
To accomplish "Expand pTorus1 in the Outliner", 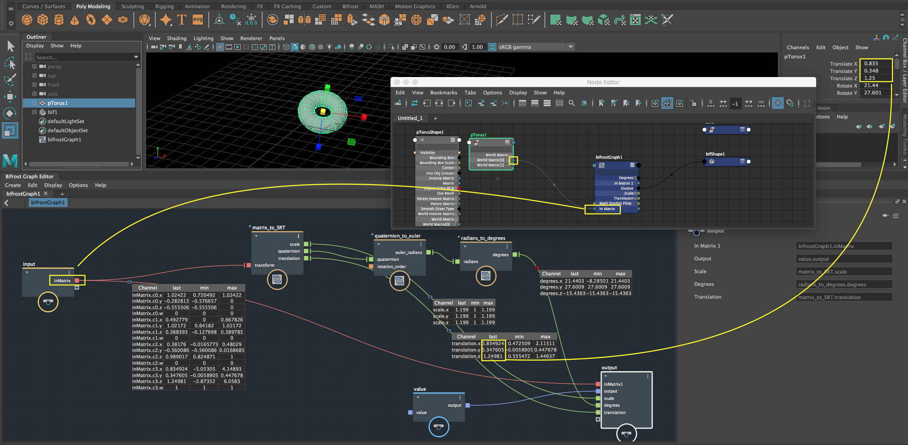I will coord(34,103).
